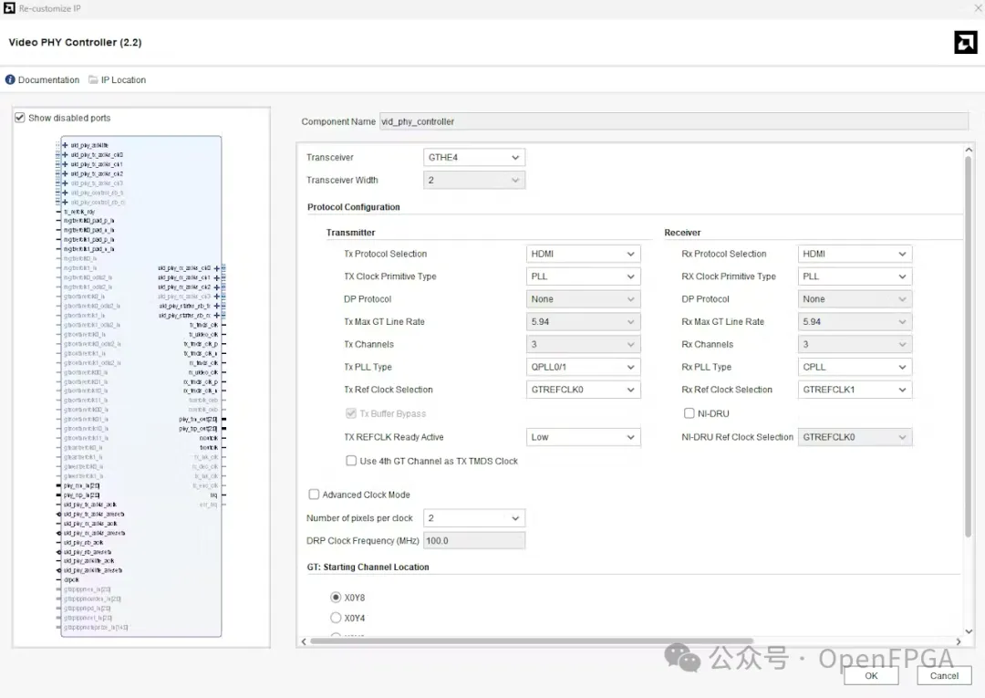Click the IP Location folder icon
The height and width of the screenshot is (698, 985).
point(93,79)
